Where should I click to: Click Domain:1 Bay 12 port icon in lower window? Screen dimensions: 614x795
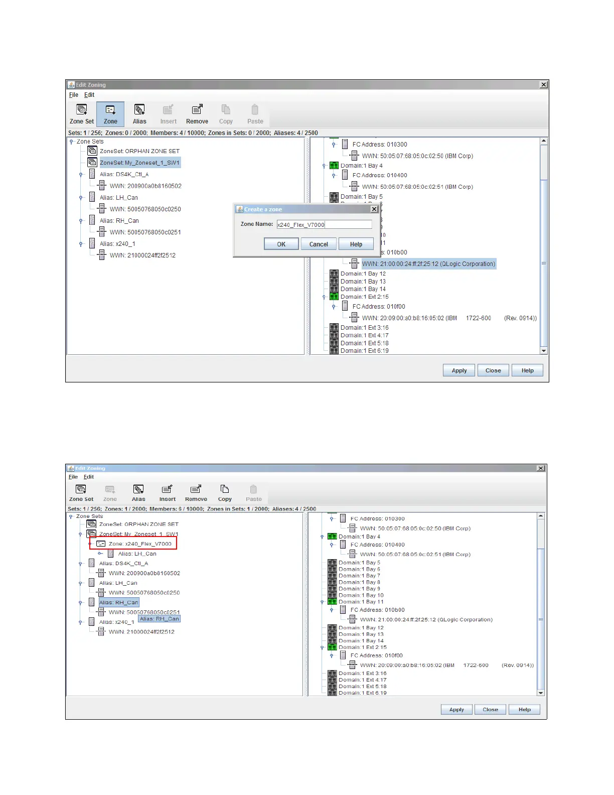(332, 627)
